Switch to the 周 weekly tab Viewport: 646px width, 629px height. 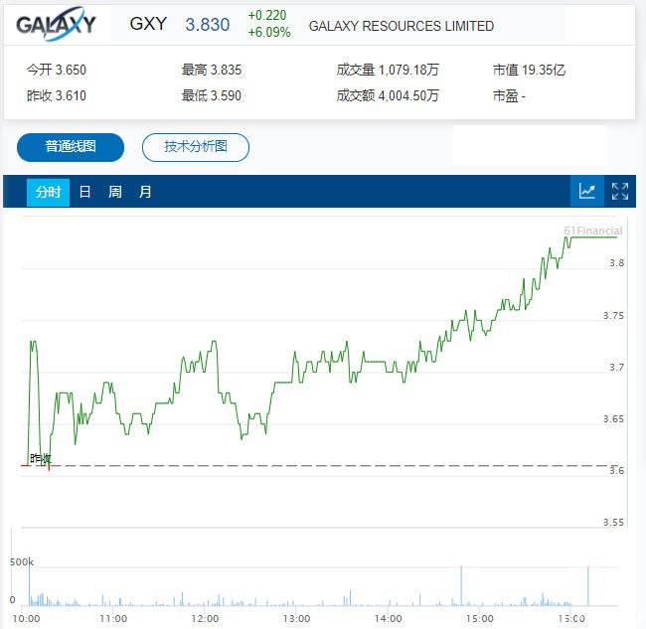click(x=115, y=192)
